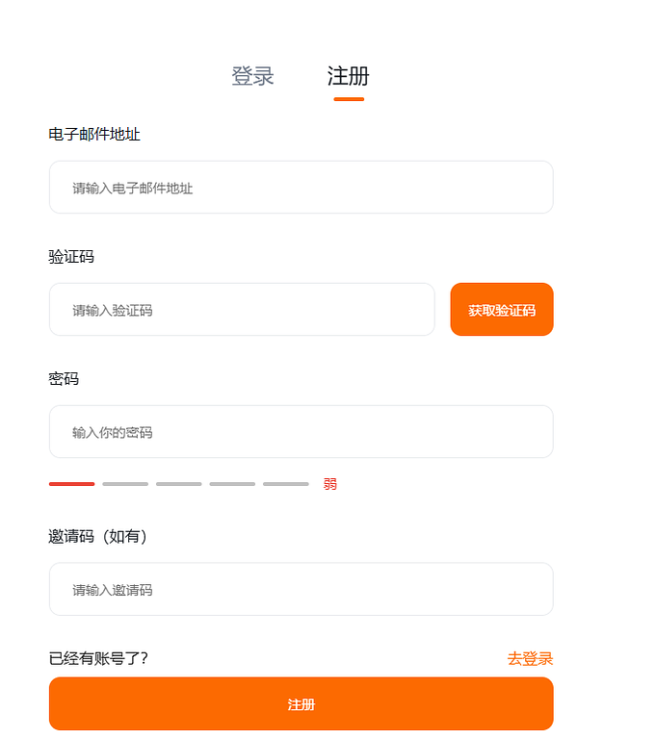
Task: Click the red password strength segment
Action: pyautogui.click(x=71, y=484)
